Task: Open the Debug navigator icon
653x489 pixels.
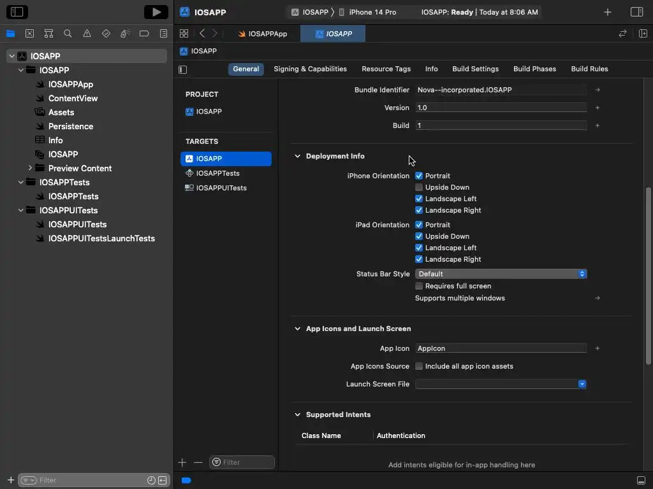Action: pos(126,34)
